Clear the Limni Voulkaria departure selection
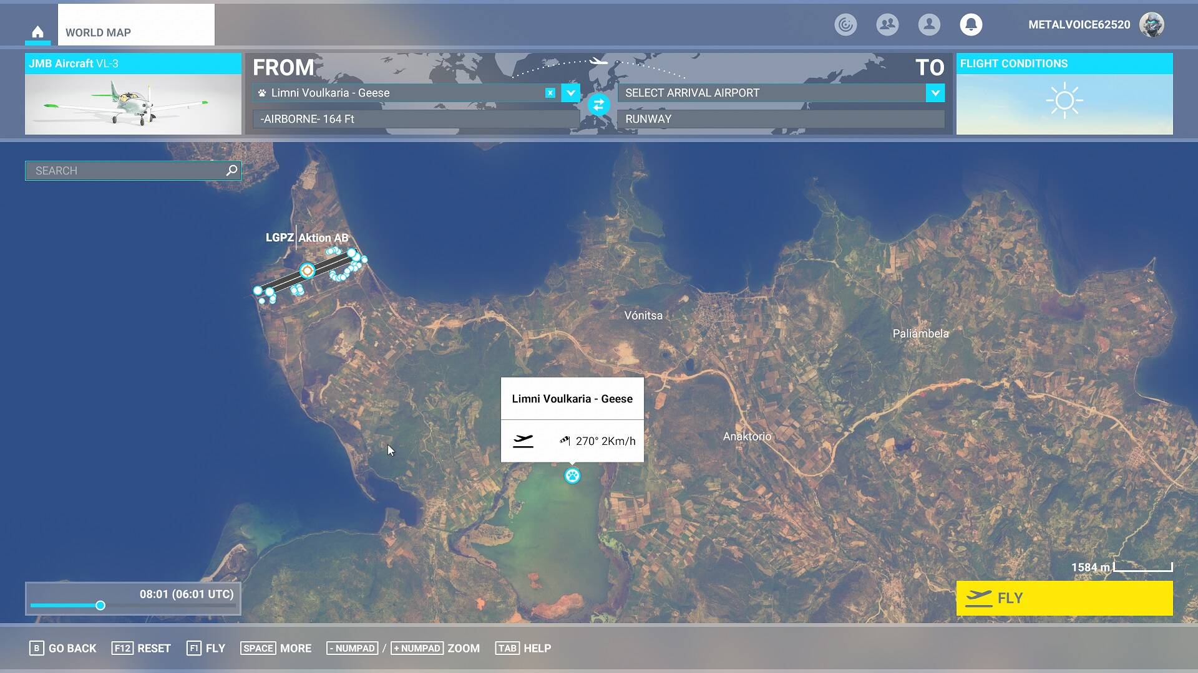The width and height of the screenshot is (1198, 673). [x=550, y=93]
